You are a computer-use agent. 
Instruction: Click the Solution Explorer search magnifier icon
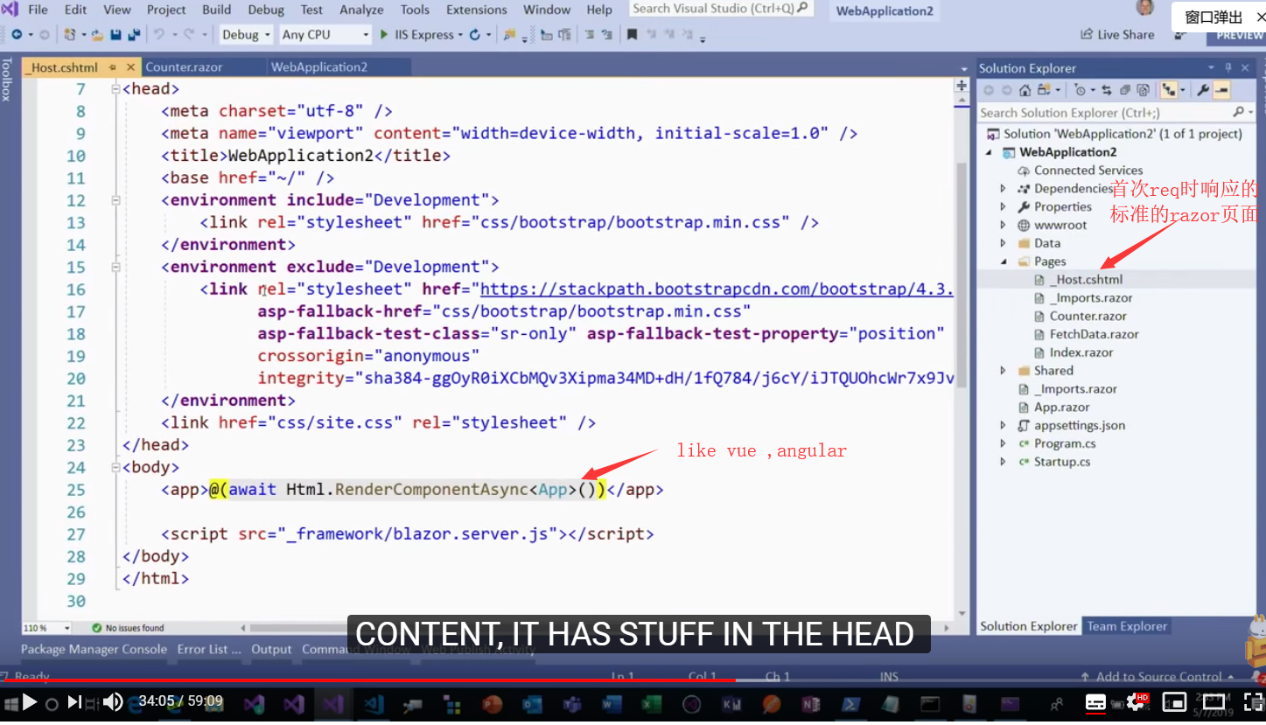1238,113
